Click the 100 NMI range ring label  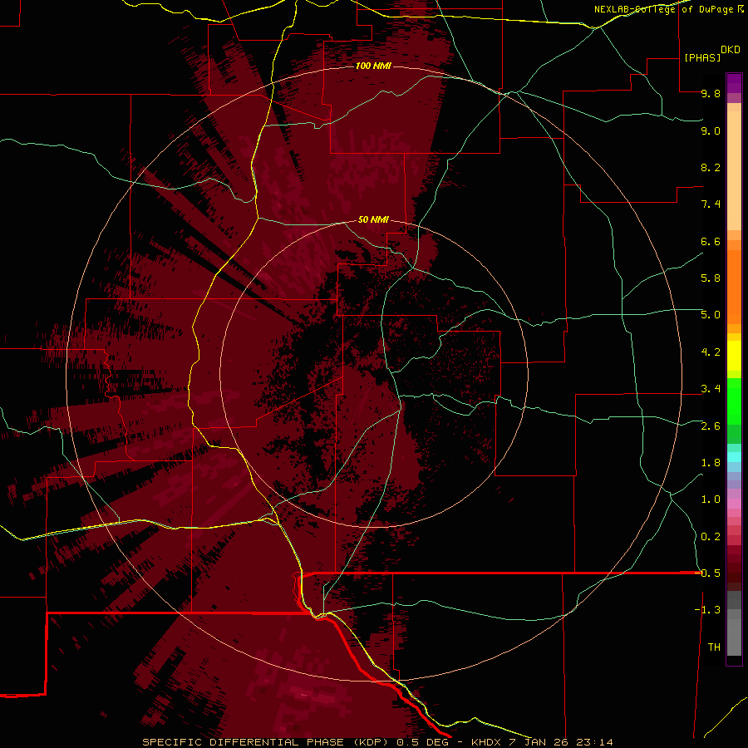pos(373,66)
